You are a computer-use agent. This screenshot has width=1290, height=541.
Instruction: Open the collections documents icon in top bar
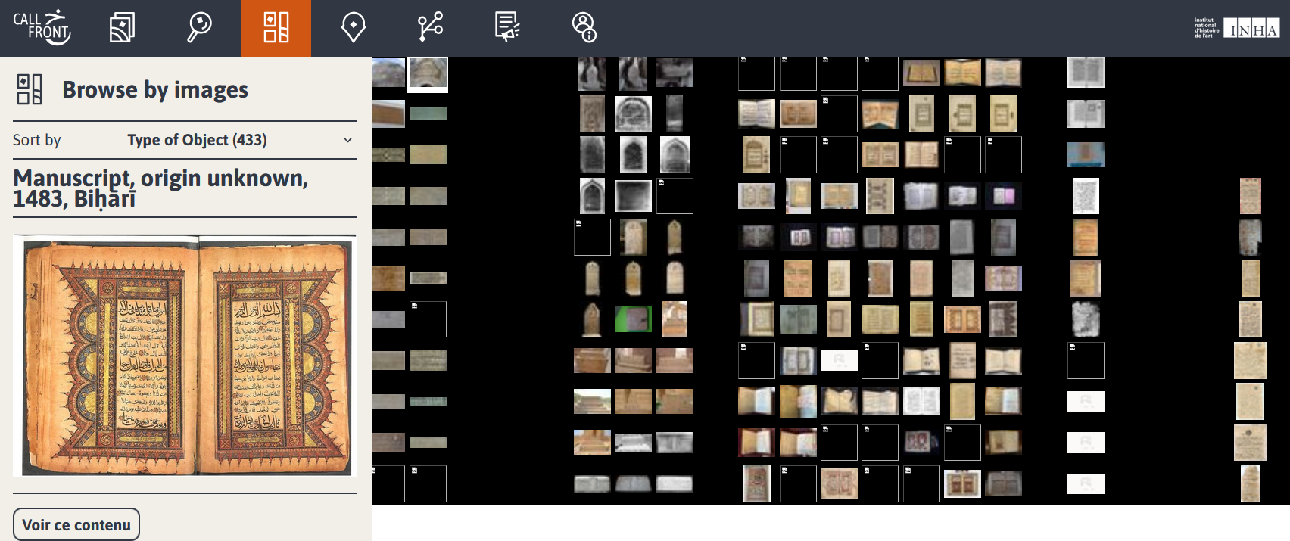point(122,28)
